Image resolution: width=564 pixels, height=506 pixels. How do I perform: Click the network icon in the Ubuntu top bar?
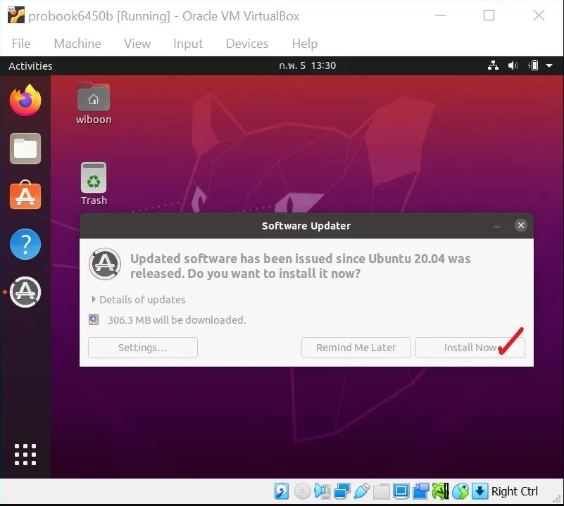pos(493,65)
